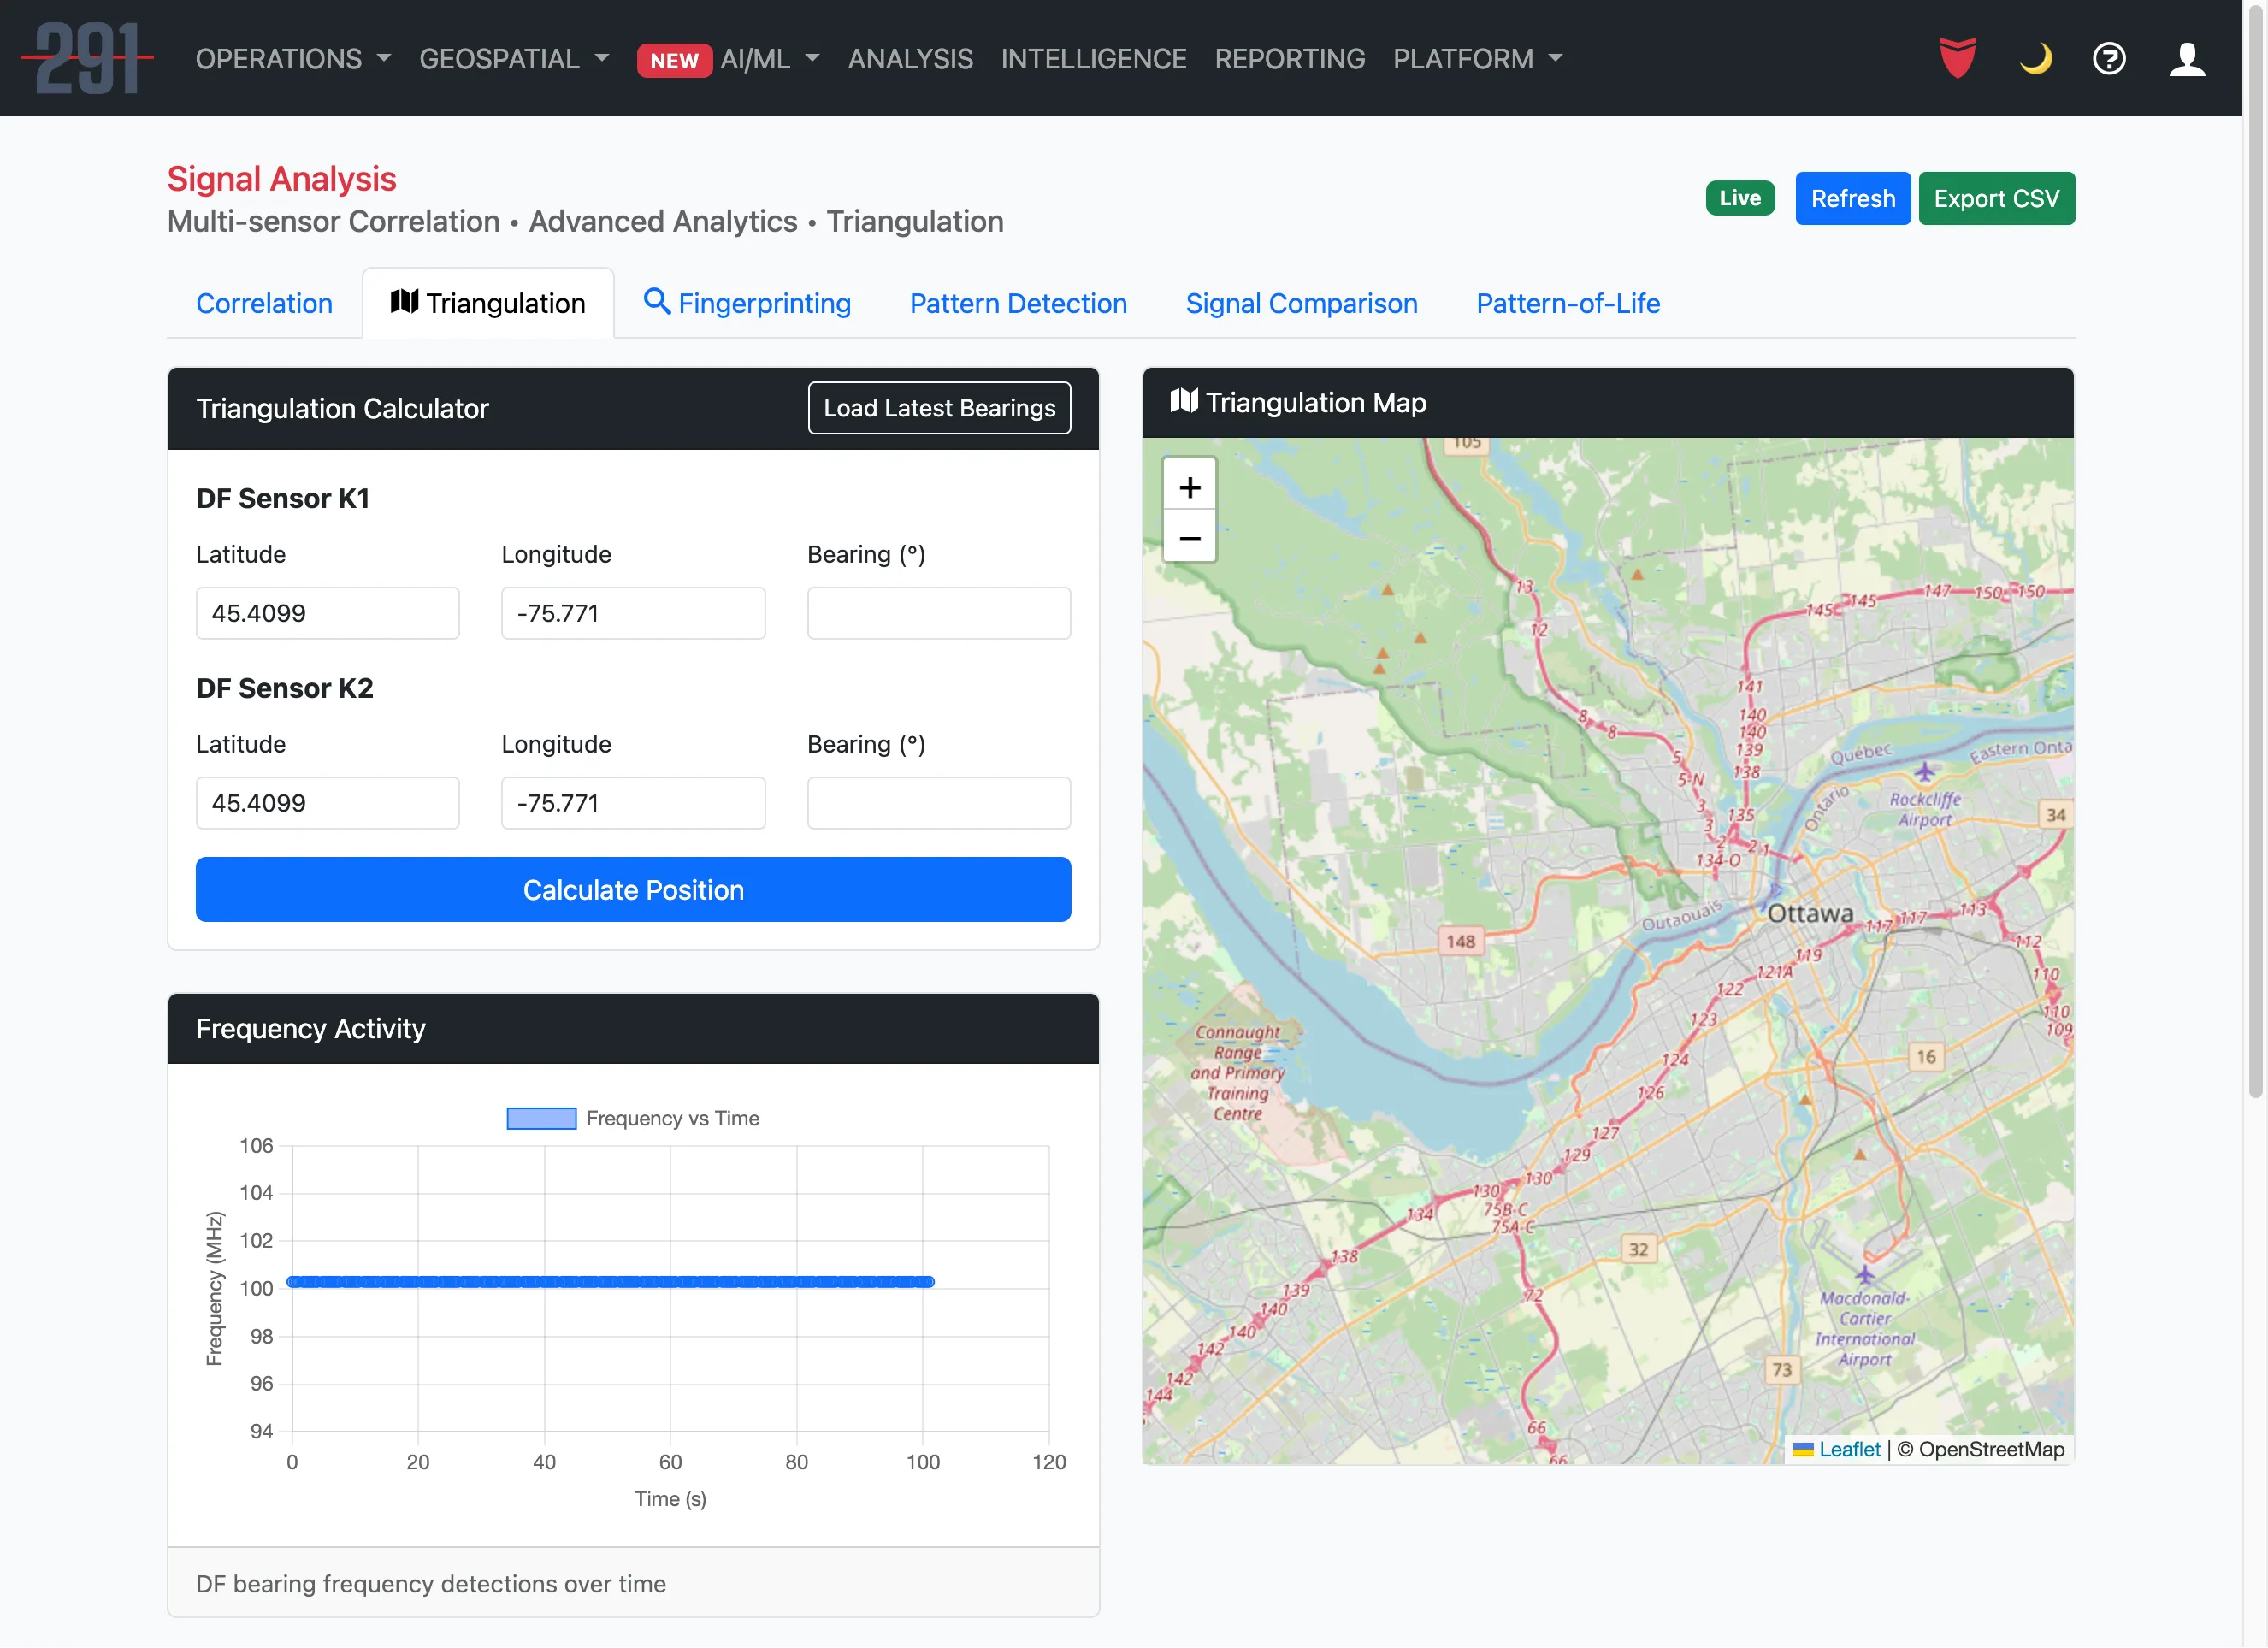The image size is (2268, 1648).
Task: Open the INTELLIGENCE menu item
Action: click(x=1093, y=59)
